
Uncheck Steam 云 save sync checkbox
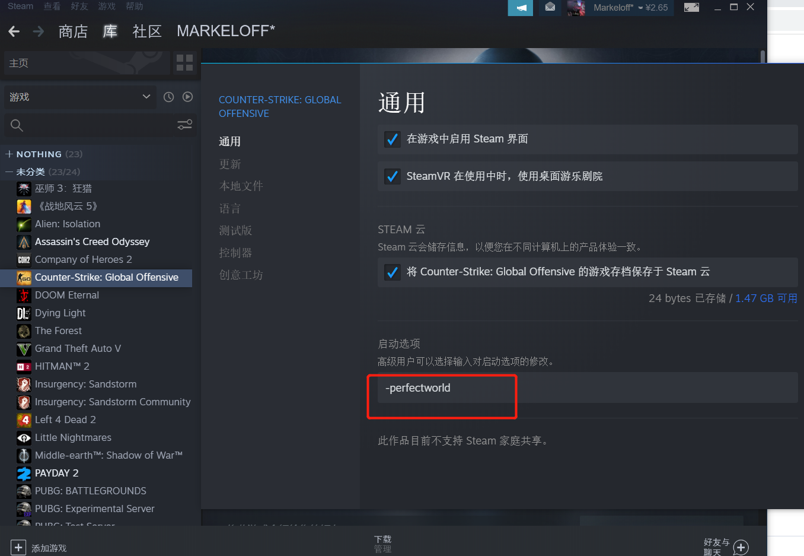coord(392,272)
